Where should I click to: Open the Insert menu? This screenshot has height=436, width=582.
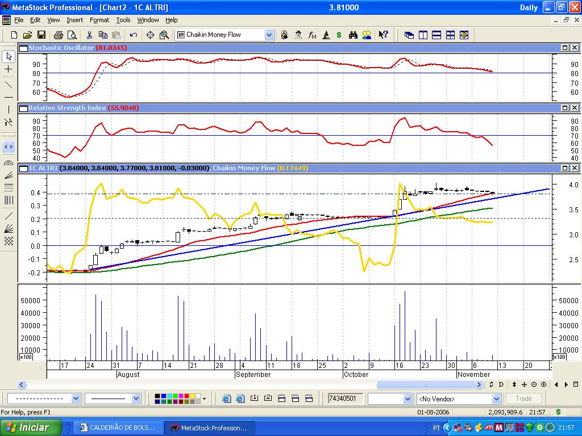(74, 20)
